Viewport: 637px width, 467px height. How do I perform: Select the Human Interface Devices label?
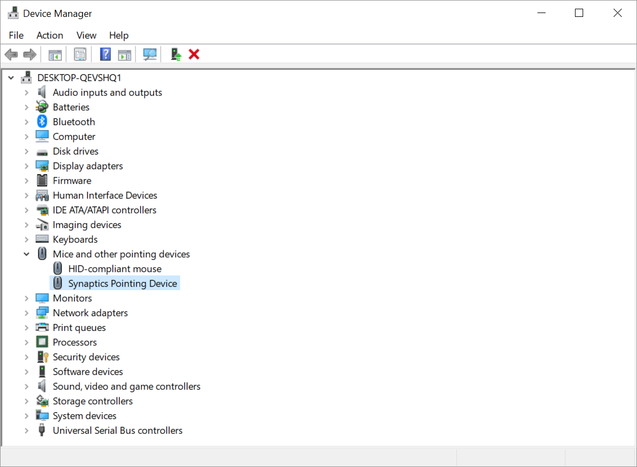click(x=105, y=195)
